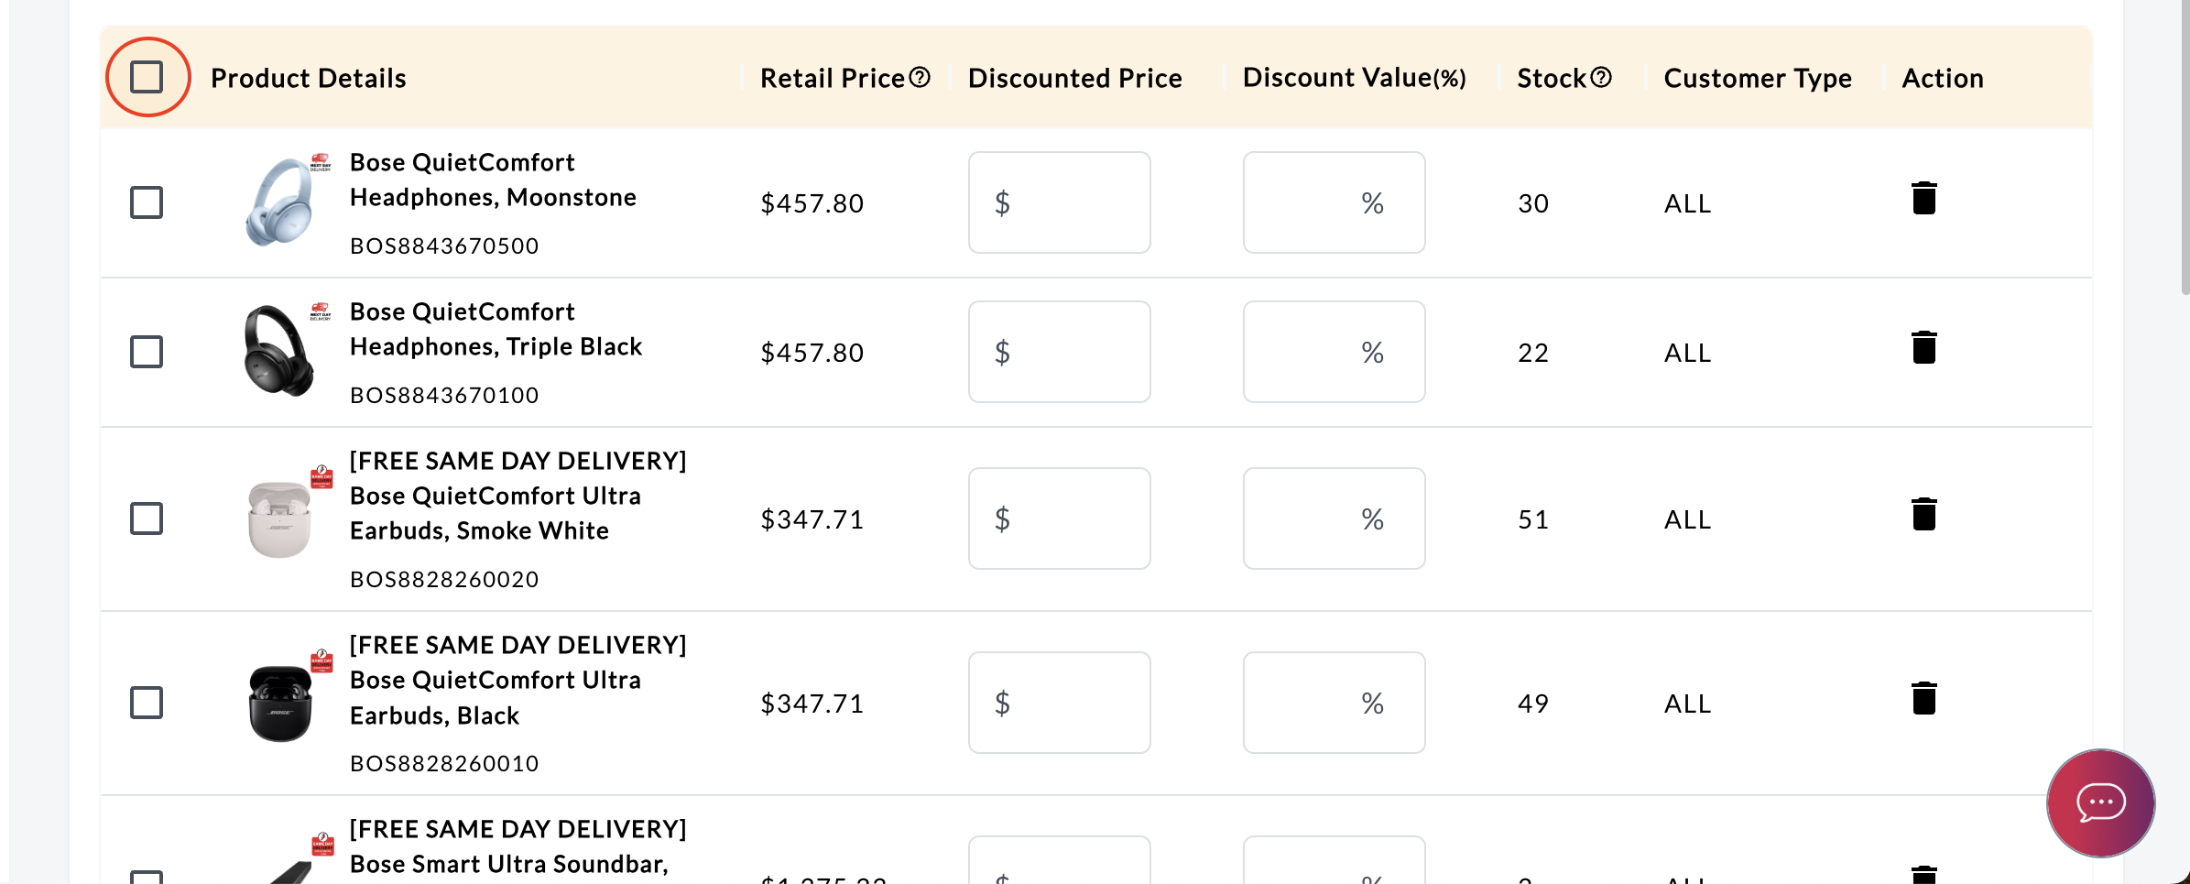
Task: Open the Moonstone Headphones product thumbnail
Action: (280, 202)
